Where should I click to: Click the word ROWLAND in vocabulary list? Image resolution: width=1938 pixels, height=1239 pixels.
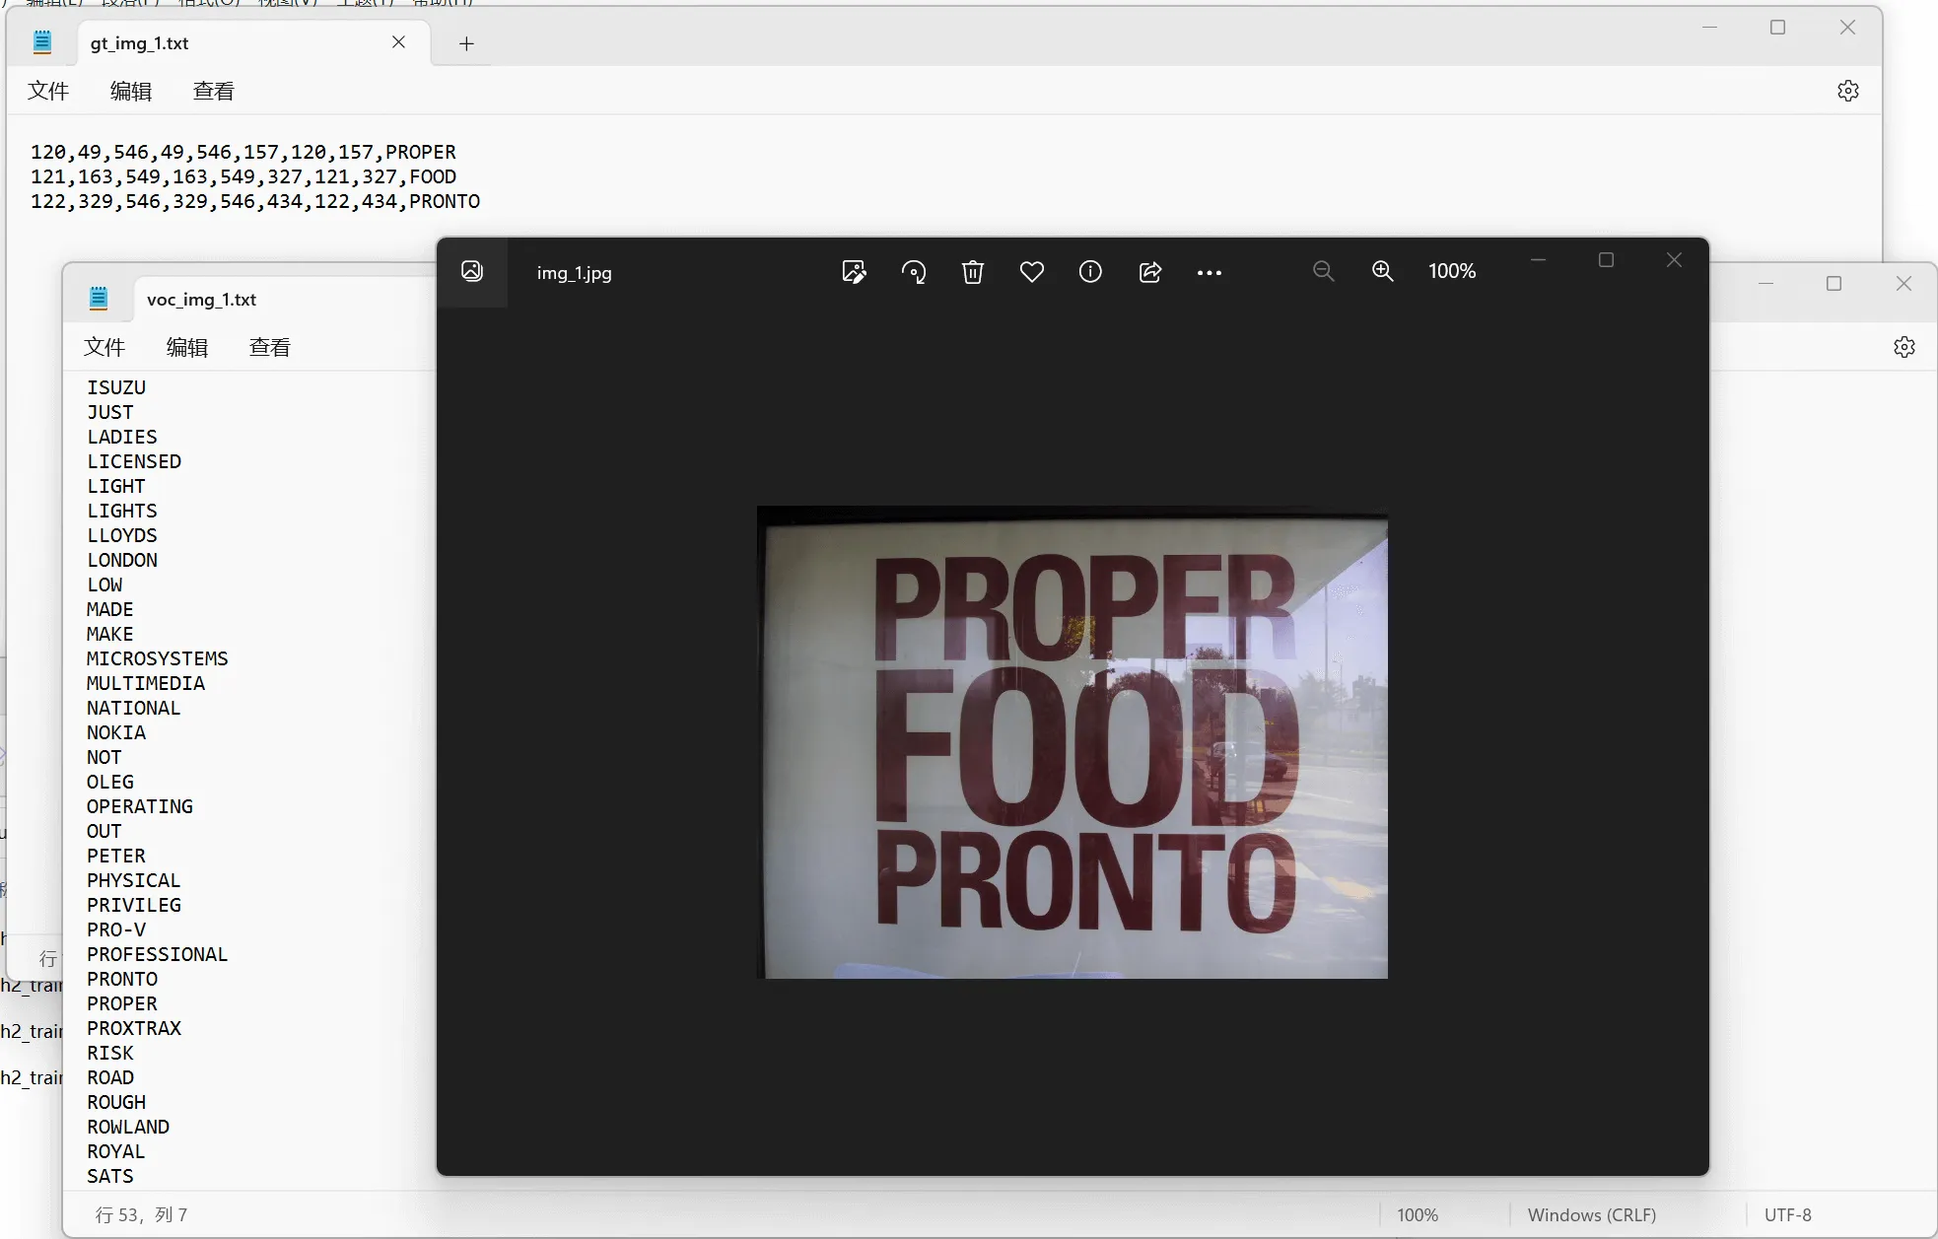click(128, 1127)
